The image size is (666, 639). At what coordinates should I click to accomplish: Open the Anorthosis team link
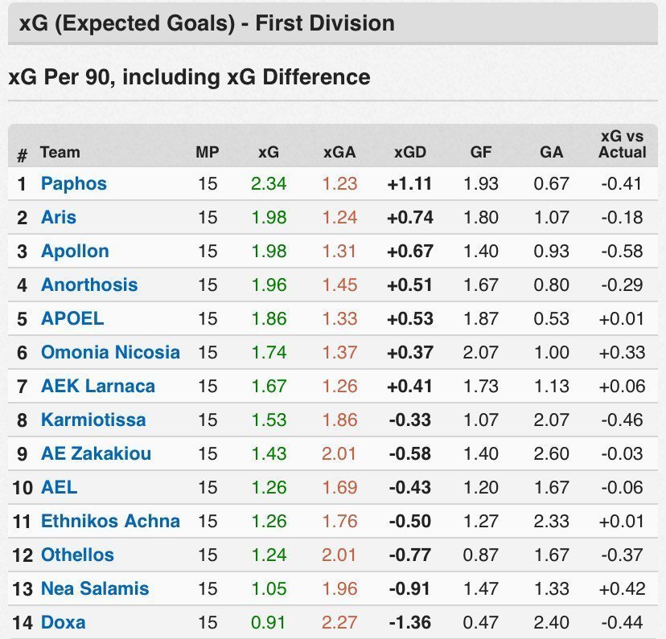pyautogui.click(x=89, y=285)
